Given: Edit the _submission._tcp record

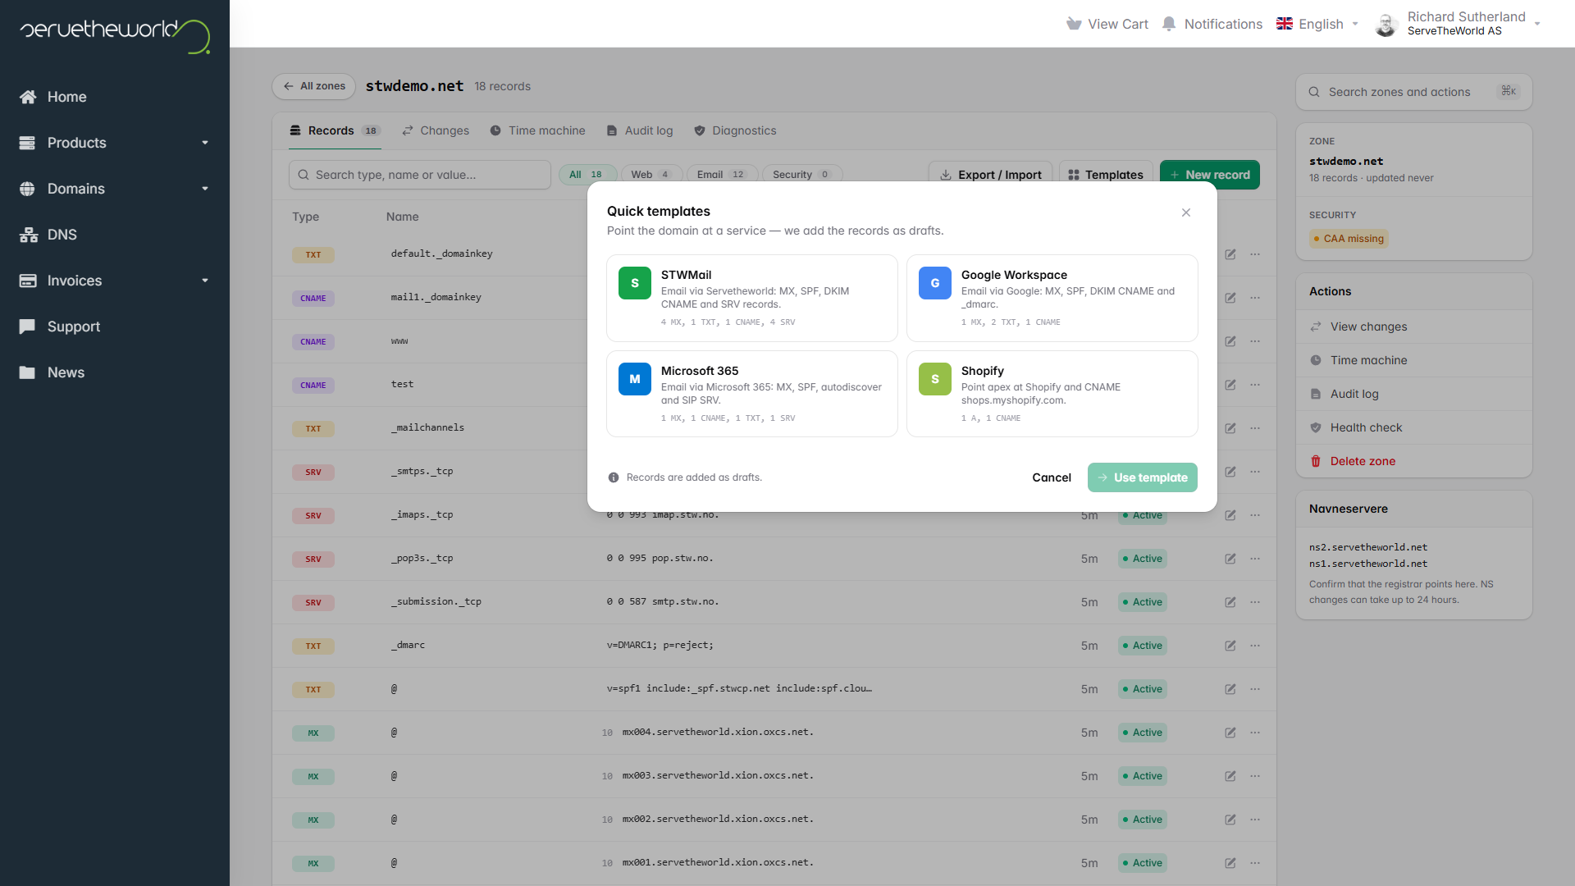Looking at the screenshot, I should click(x=1230, y=602).
